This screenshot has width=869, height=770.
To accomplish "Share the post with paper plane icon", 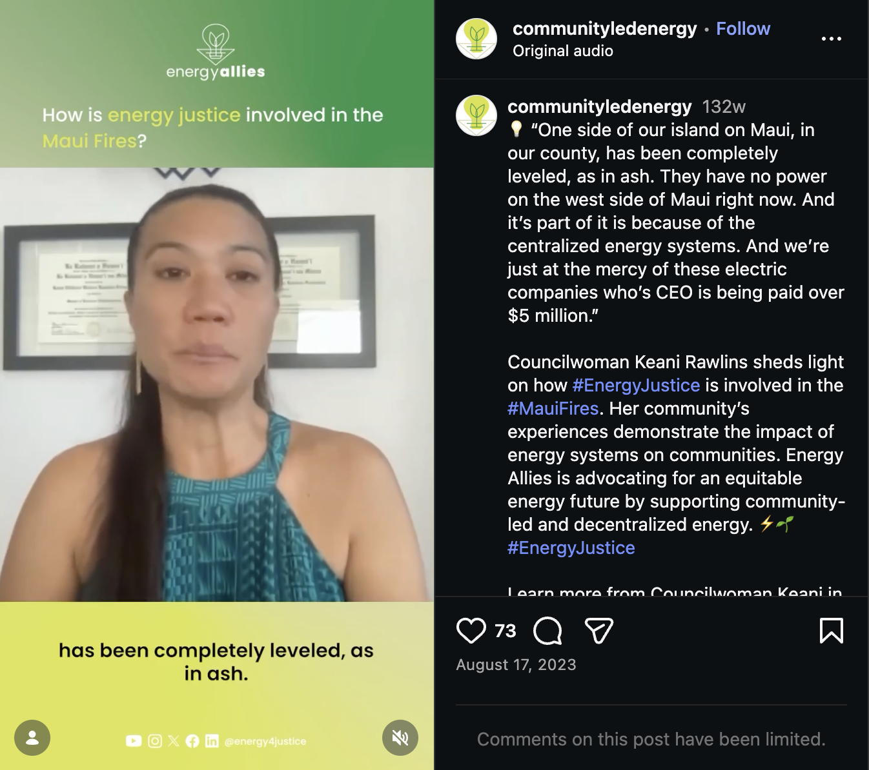I will coord(598,631).
